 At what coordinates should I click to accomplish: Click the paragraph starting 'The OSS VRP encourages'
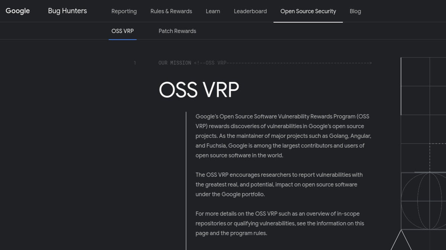coord(279,184)
